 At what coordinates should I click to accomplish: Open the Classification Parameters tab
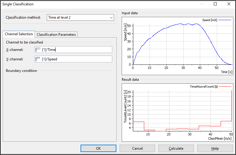(x=56, y=34)
